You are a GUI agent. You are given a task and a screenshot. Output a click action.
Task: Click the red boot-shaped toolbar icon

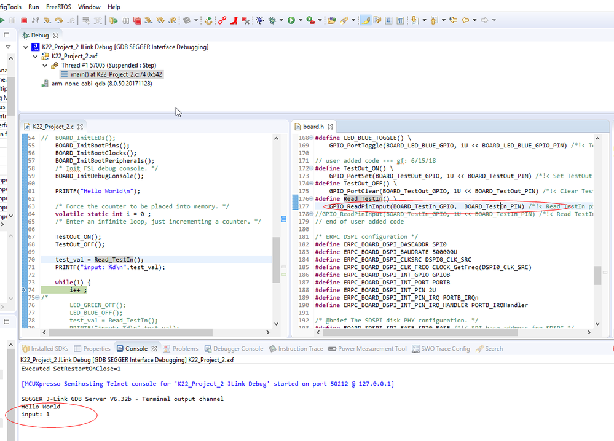coord(234,20)
